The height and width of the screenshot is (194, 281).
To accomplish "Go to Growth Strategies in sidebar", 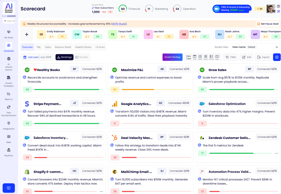I will click(9, 78).
